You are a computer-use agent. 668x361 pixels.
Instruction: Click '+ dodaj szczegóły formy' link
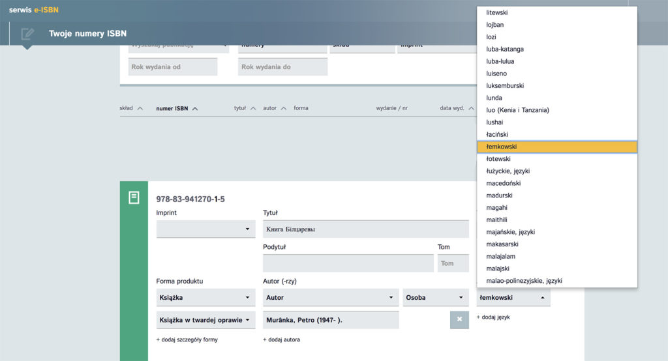coord(187,339)
